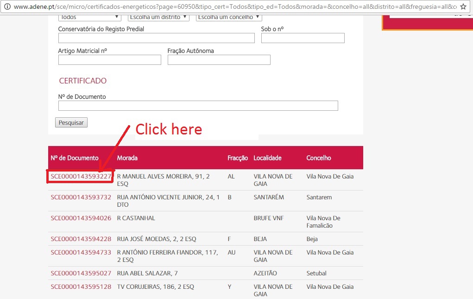473x299 pixels.
Task: Click the adene.pt URL in address bar
Action: point(235,6)
